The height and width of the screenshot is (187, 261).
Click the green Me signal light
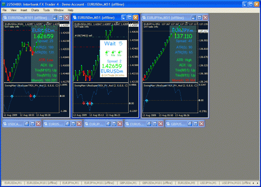113,53
